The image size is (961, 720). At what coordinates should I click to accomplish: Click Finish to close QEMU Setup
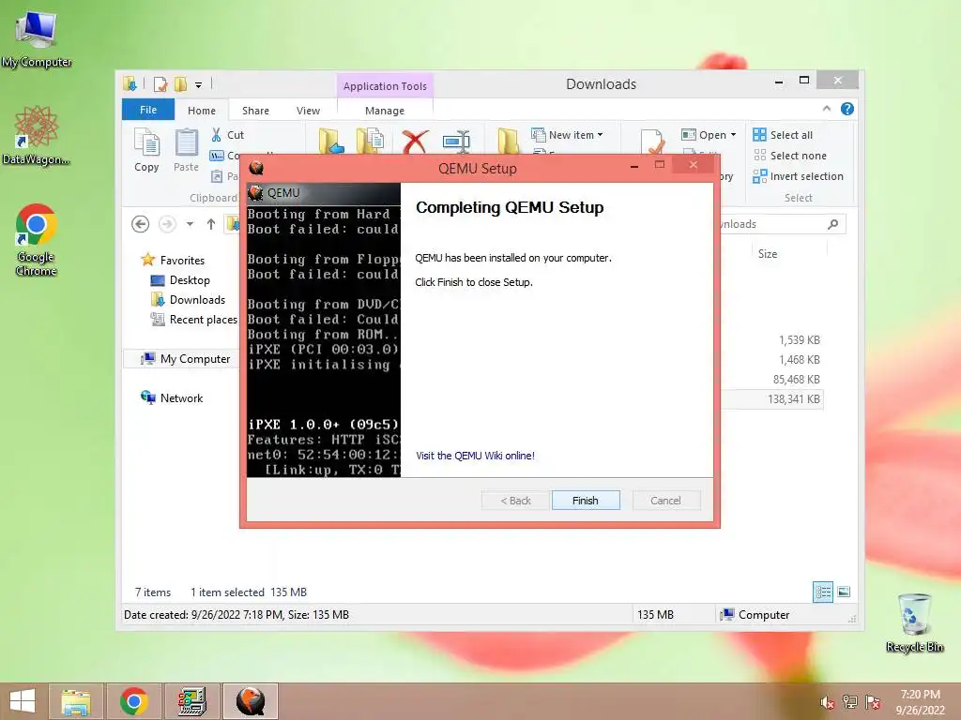[586, 501]
